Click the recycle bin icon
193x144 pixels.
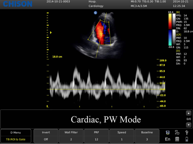click(168, 133)
